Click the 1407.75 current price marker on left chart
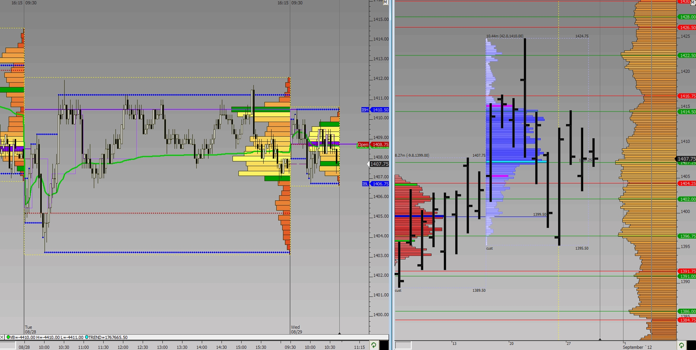Image resolution: width=696 pixels, height=350 pixels. (379, 164)
